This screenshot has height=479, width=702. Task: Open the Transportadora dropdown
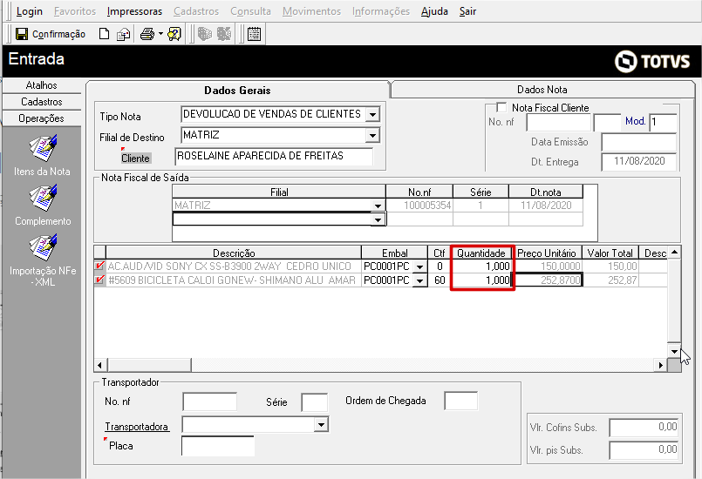pos(321,424)
